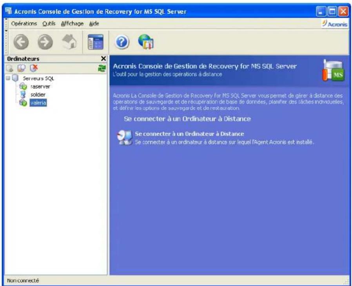Open the Help question mark icon
352x286 pixels.
[x=122, y=42]
